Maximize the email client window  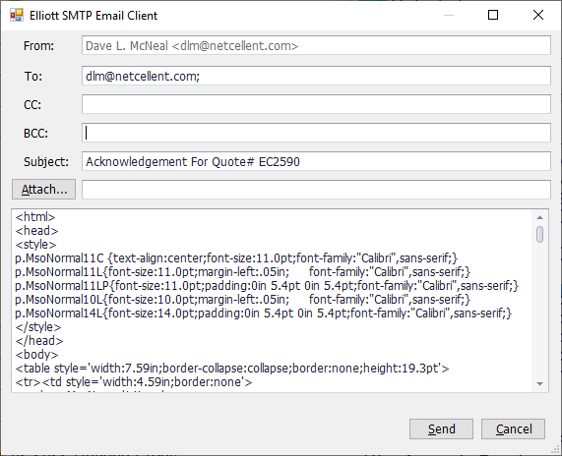[x=493, y=15]
